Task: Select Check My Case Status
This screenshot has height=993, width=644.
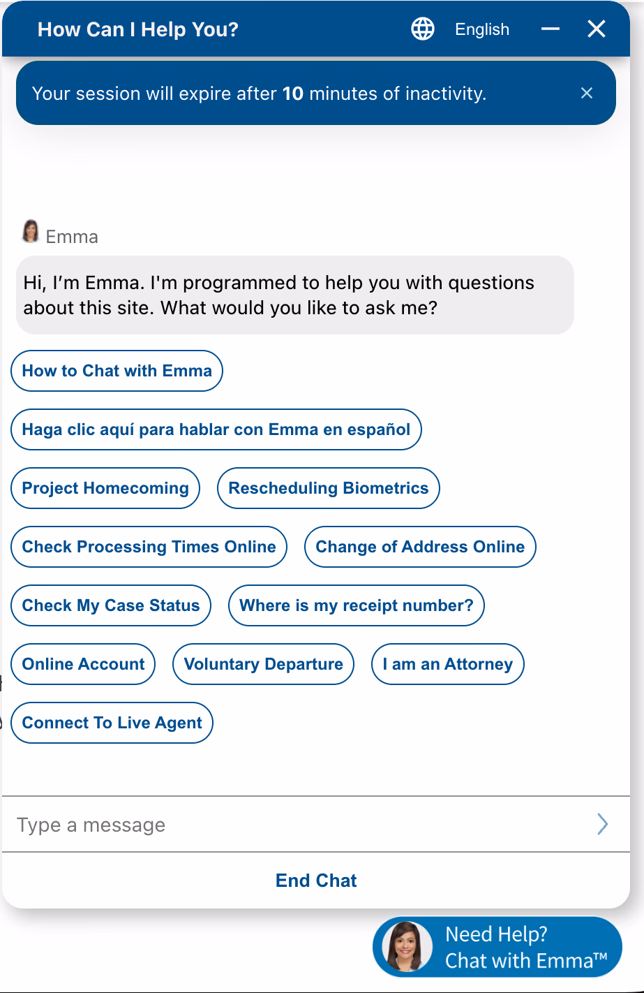Action: coord(111,605)
